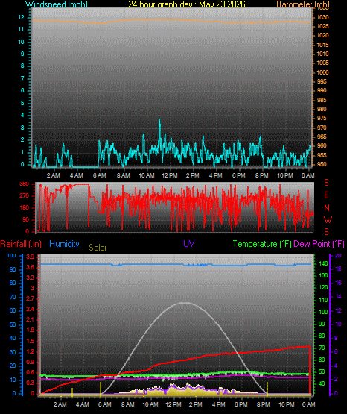
Task: Click the 50 humidity axis value
Action: (13, 324)
